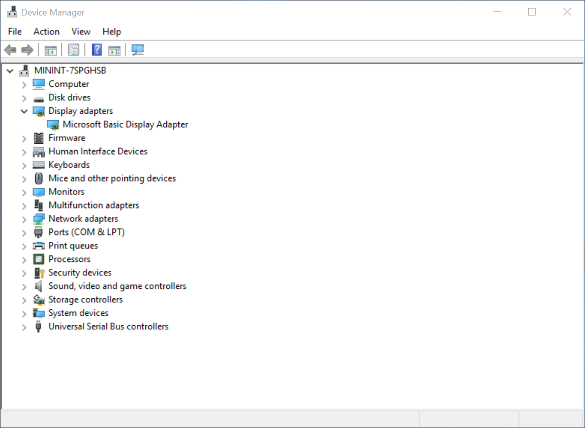Expand the Keyboards category
585x428 pixels.
coord(24,166)
